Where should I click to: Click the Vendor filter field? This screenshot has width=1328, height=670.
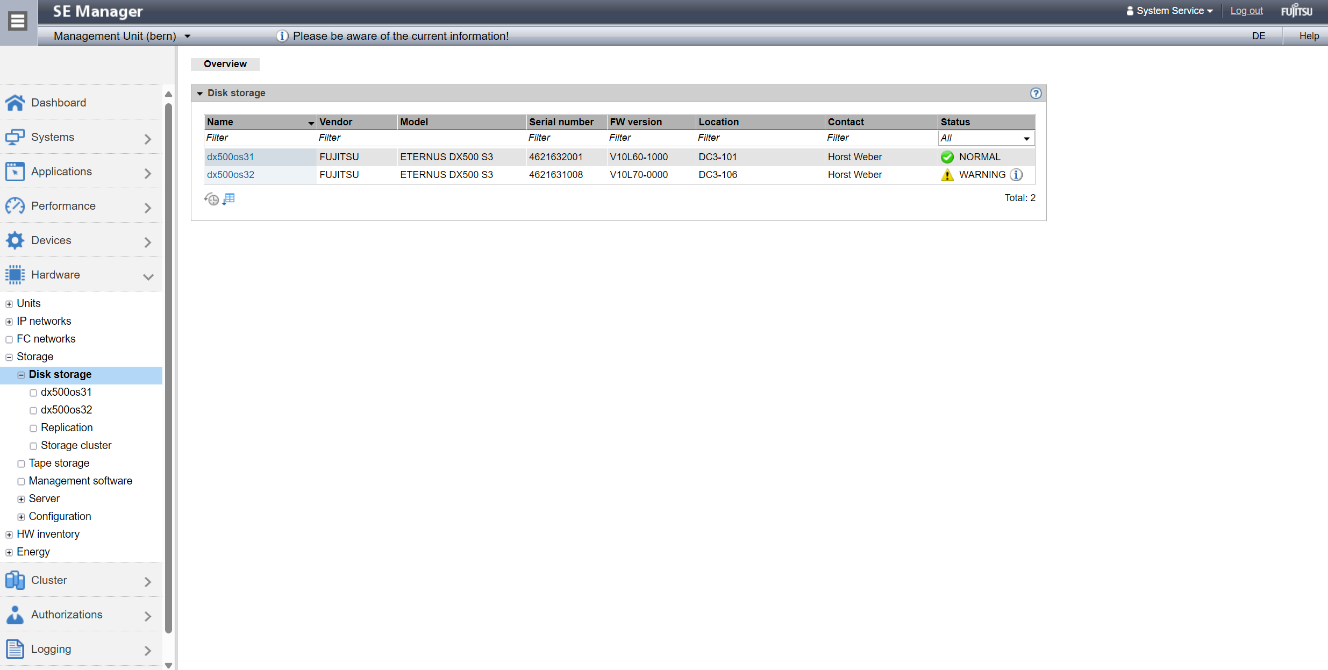click(357, 138)
